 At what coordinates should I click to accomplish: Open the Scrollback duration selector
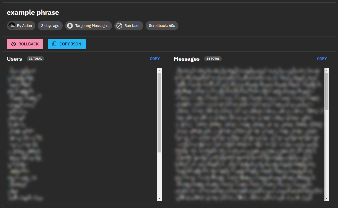point(162,25)
